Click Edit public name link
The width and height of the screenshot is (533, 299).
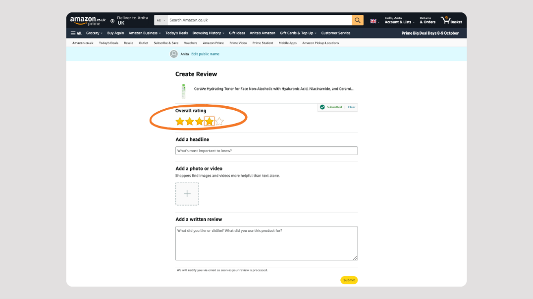[x=205, y=54]
